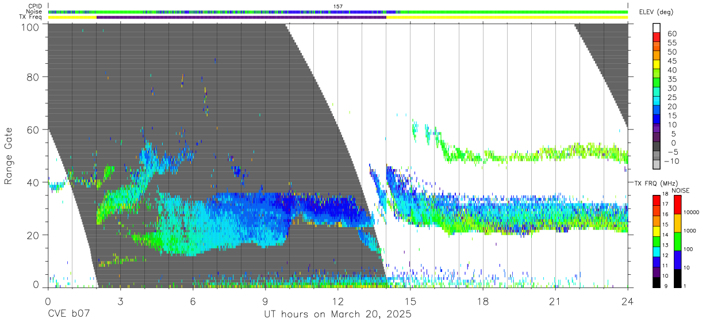Click the yellow segment of the ELEV color bar
The height and width of the screenshot is (326, 706).
(657, 65)
